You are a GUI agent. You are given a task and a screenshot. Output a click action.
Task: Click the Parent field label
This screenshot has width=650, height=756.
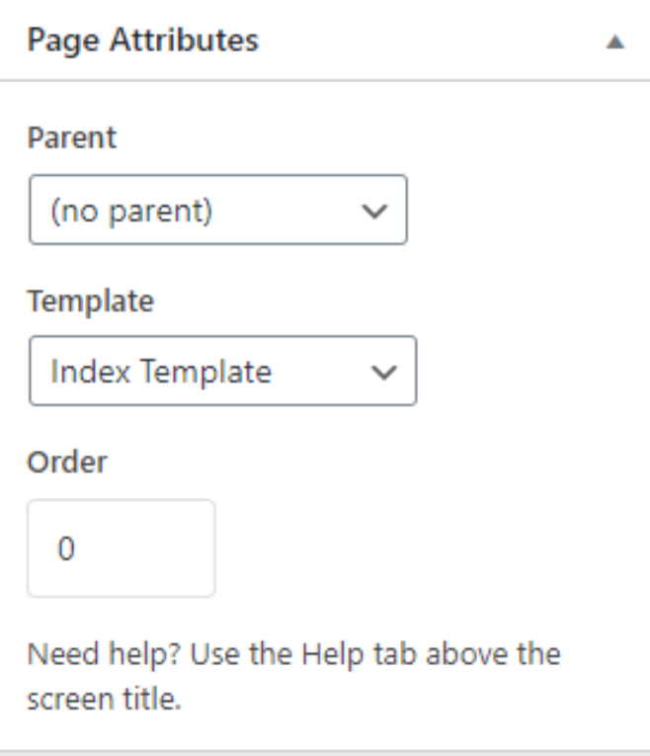(72, 138)
